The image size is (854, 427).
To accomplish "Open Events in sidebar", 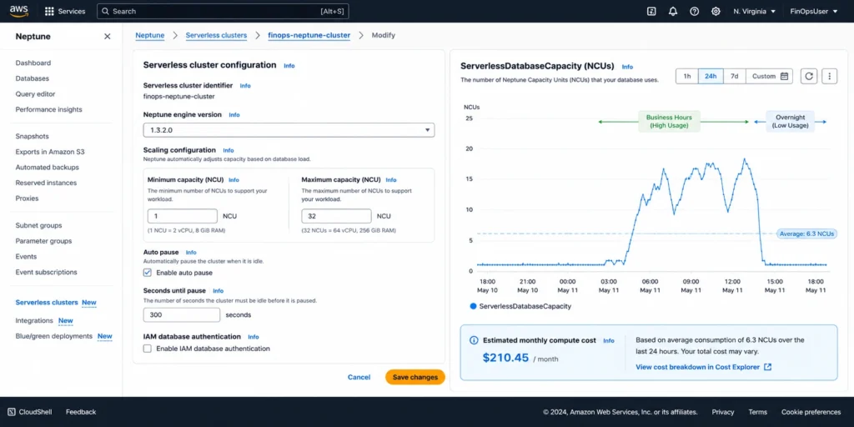I will tap(26, 257).
